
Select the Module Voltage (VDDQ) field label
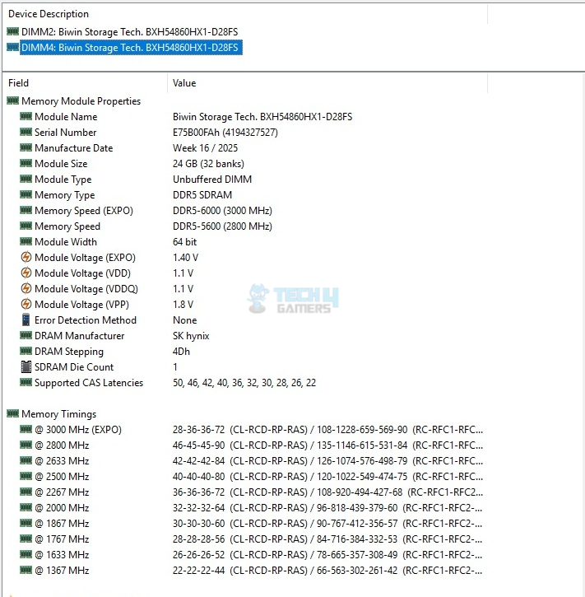(86, 289)
